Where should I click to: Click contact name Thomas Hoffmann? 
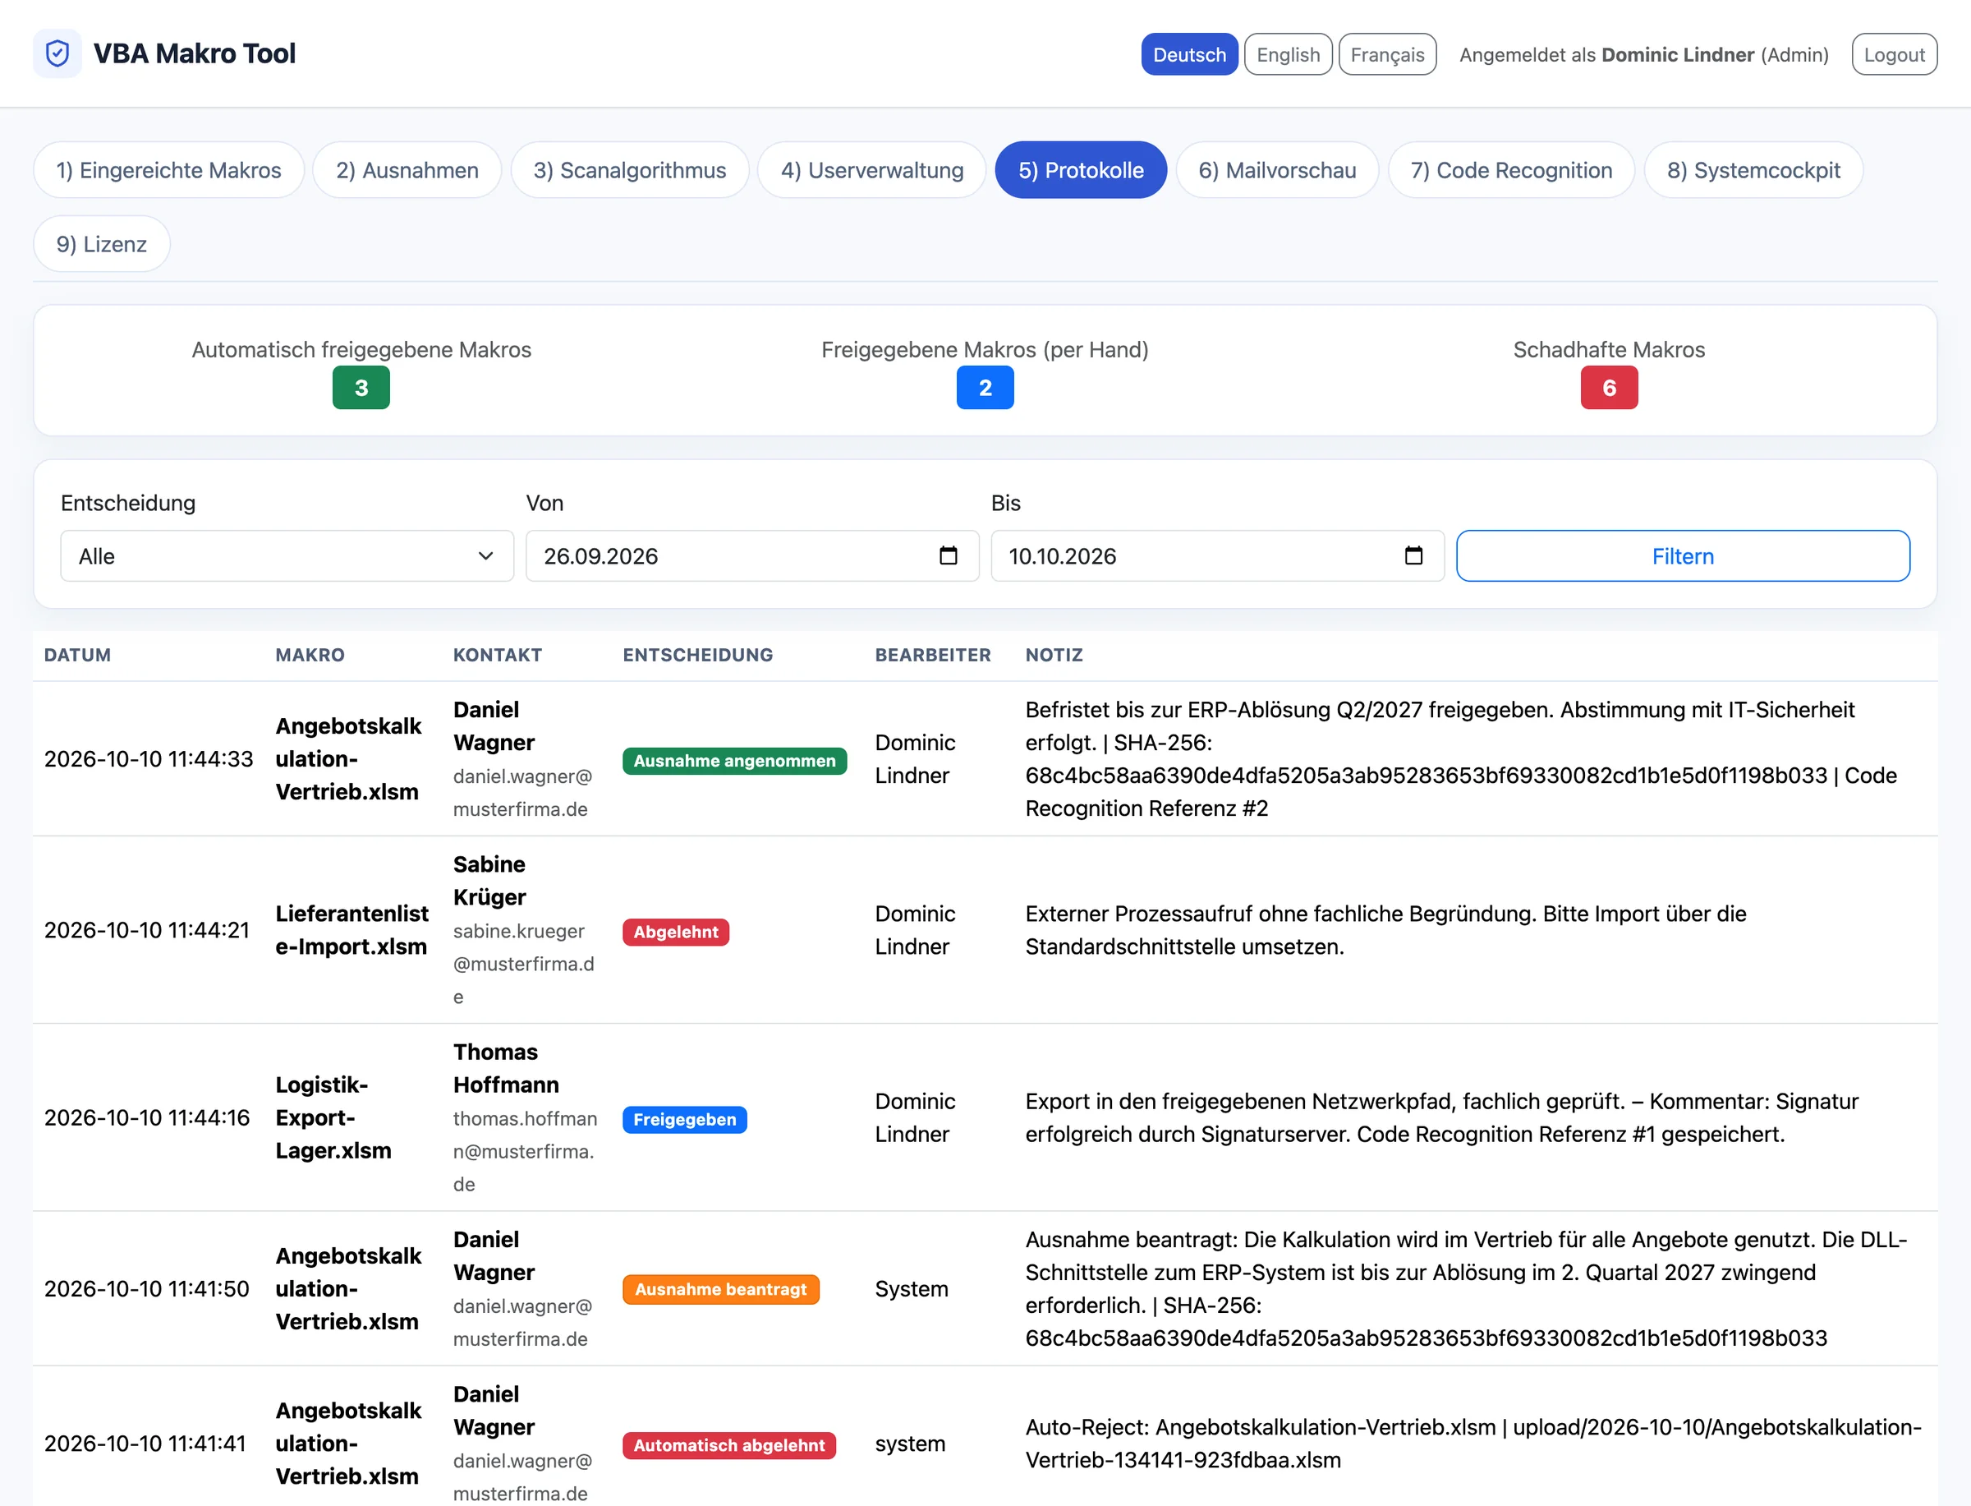point(505,1069)
